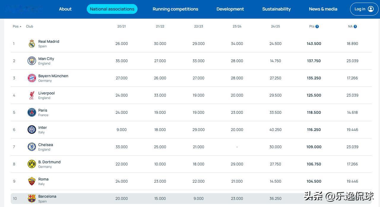Select Inter 24/25 value 40.250
Image resolution: width=380 pixels, height=207 pixels.
click(x=275, y=130)
